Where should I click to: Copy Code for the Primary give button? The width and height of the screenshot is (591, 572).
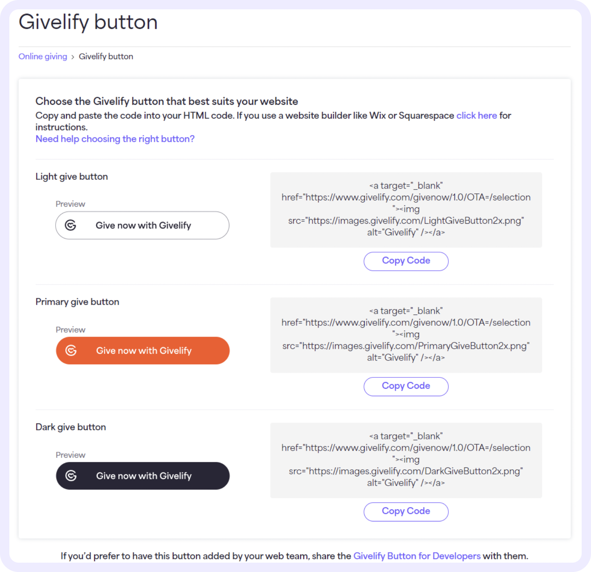(406, 386)
